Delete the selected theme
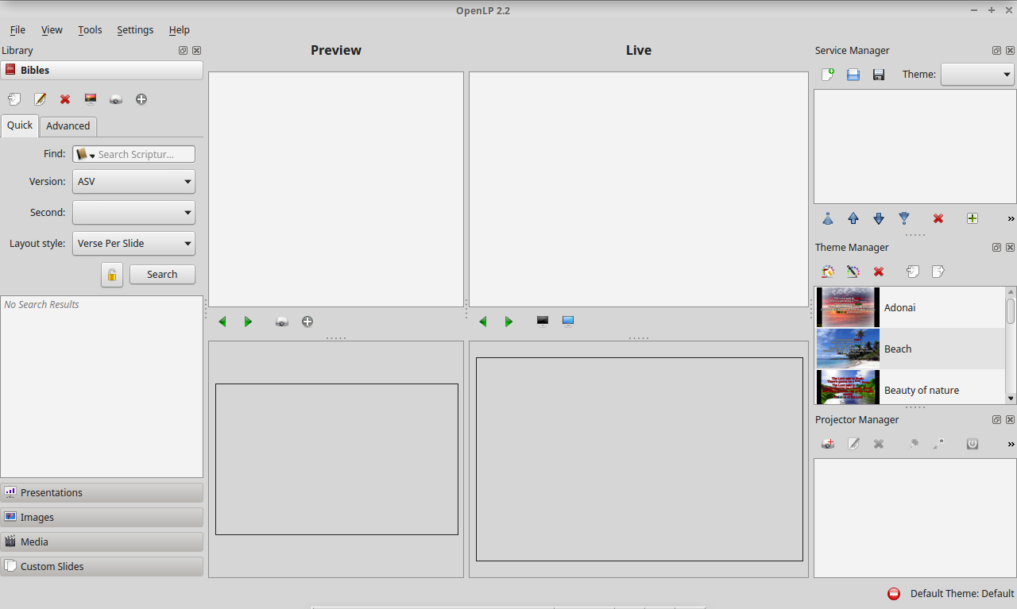The width and height of the screenshot is (1017, 609). coord(879,272)
